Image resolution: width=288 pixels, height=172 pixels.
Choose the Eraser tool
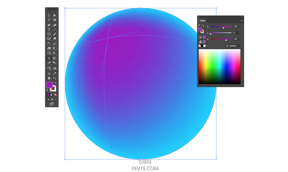click(x=54, y=39)
